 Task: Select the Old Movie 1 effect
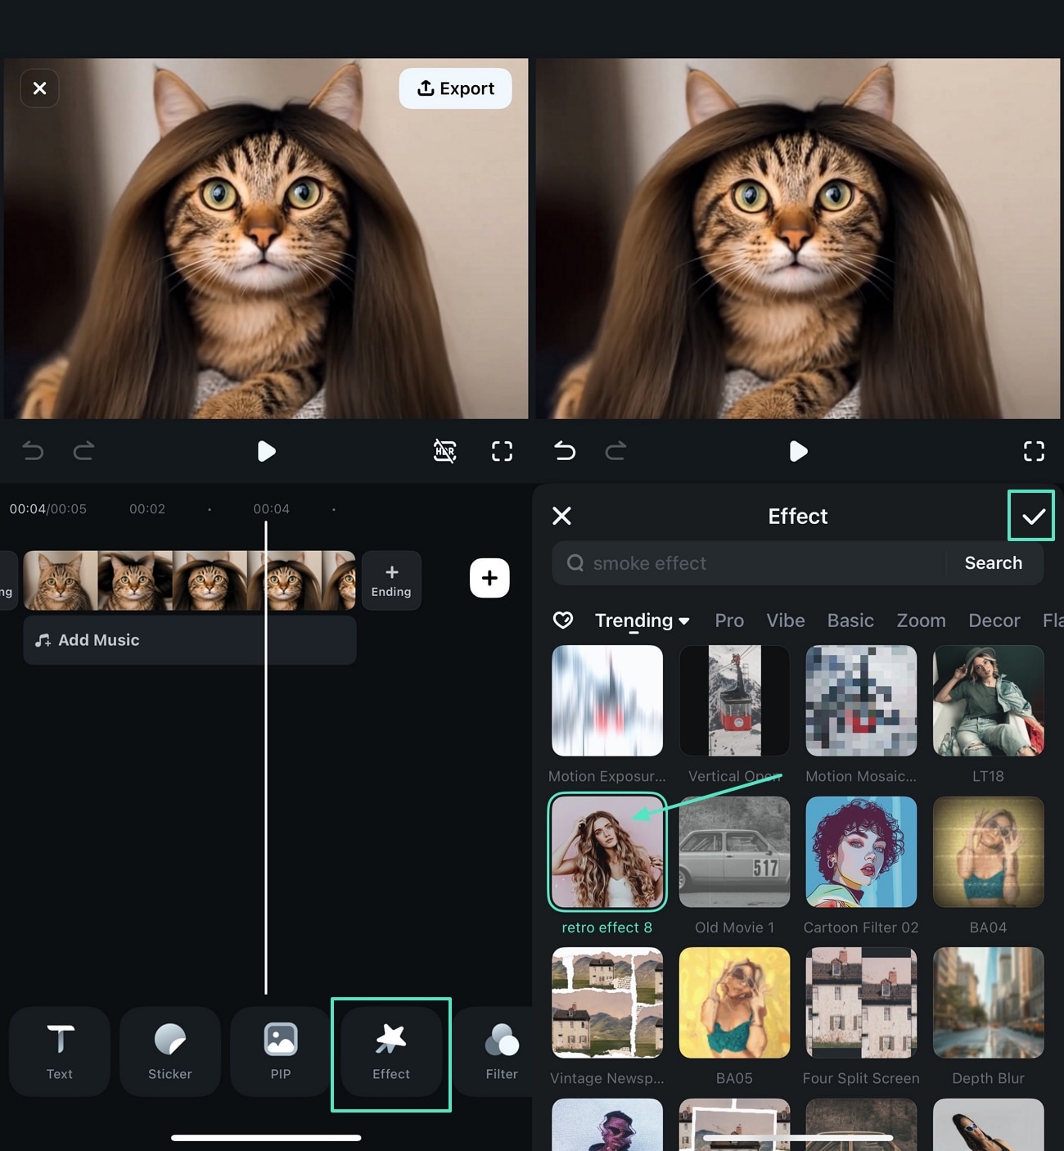(x=734, y=852)
